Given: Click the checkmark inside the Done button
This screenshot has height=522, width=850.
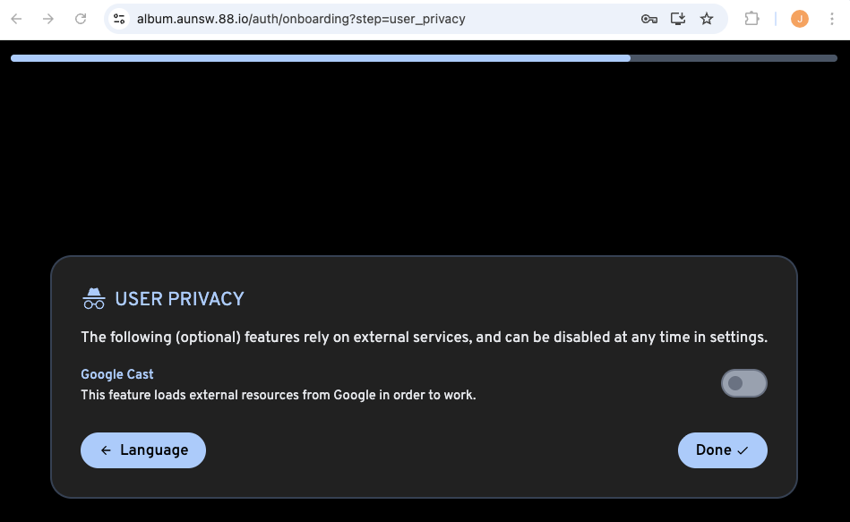Looking at the screenshot, I should [x=744, y=450].
